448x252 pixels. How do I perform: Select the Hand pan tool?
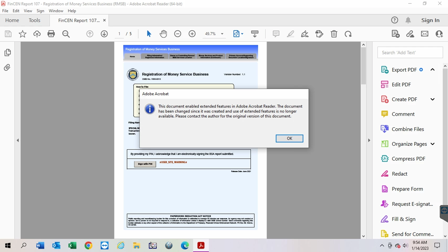[163, 34]
